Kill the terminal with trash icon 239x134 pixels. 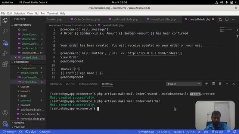[220, 84]
